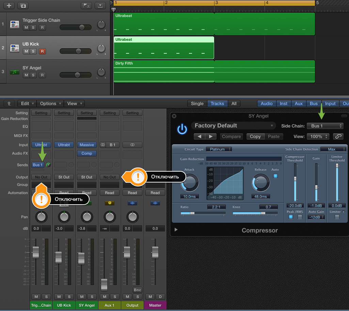The width and height of the screenshot is (349, 311).
Task: Toggle the Inst channel filter
Action: 284,104
